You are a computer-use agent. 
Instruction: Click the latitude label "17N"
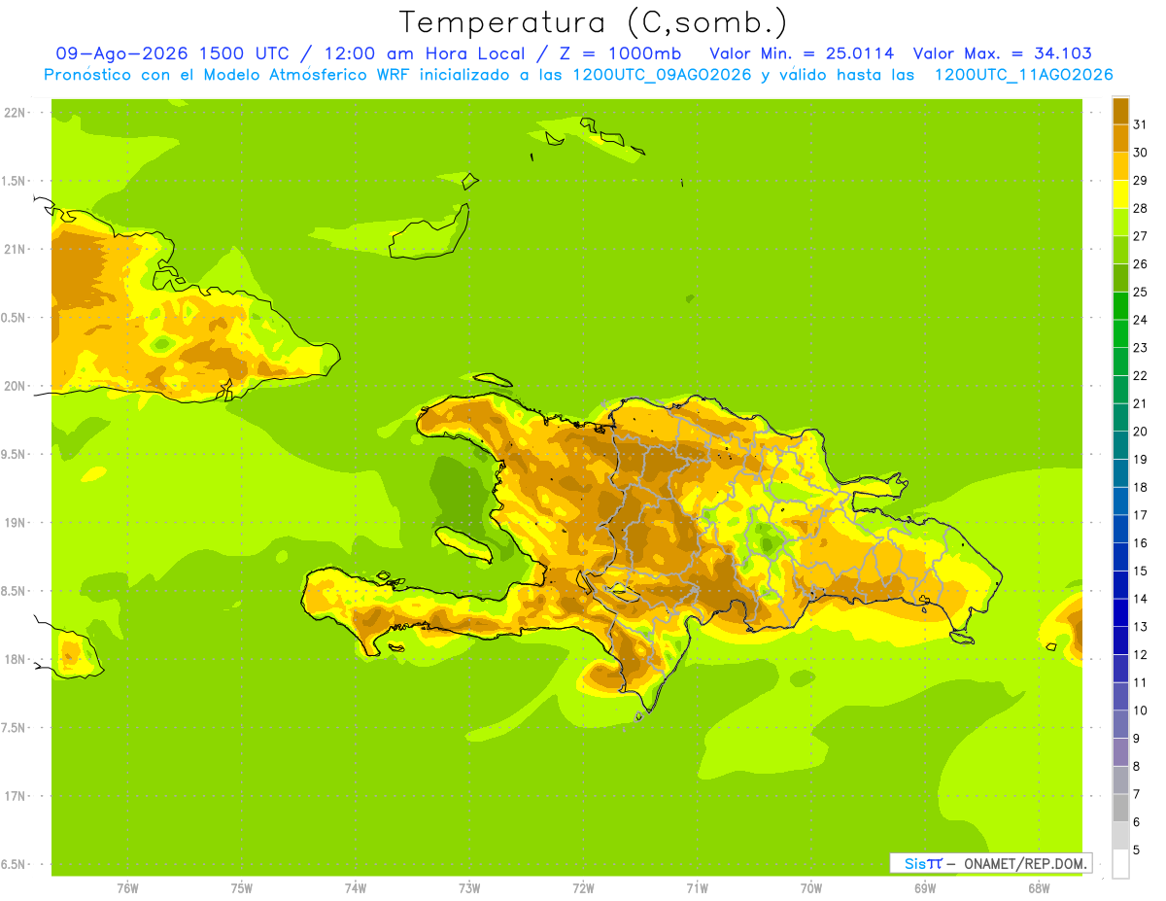click(15, 796)
